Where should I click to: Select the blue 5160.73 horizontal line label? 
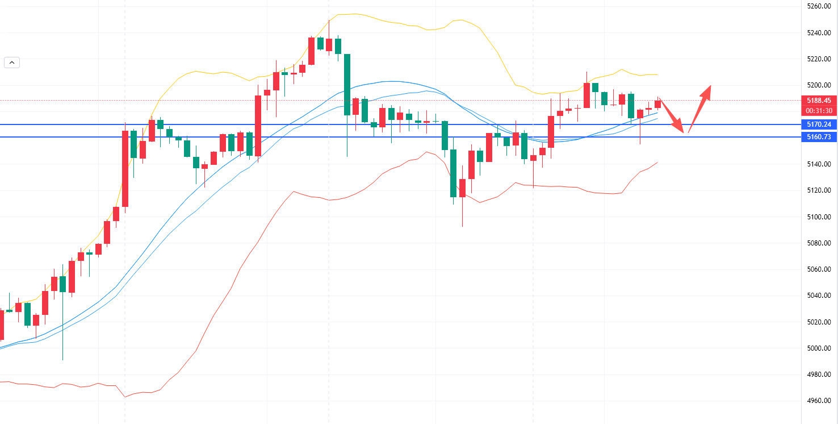click(819, 137)
